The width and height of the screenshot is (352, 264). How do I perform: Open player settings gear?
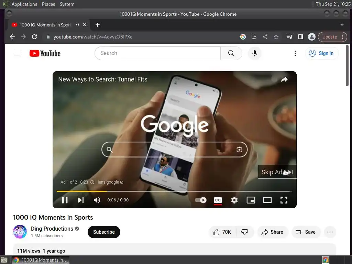point(234,200)
